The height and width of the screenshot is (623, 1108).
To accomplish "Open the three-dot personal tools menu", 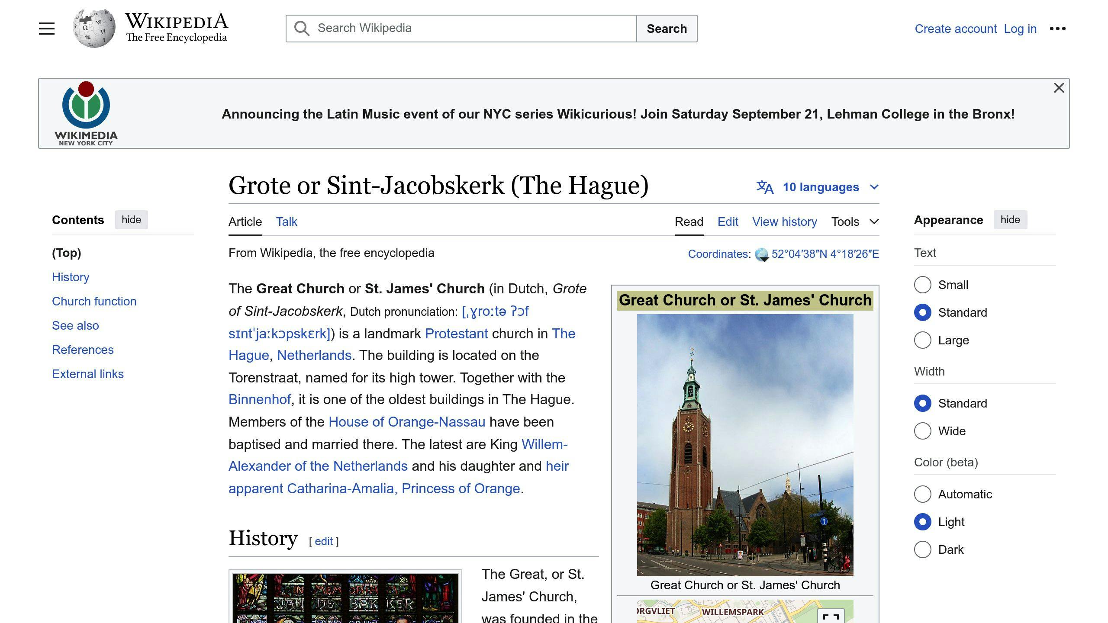I will coord(1057,29).
